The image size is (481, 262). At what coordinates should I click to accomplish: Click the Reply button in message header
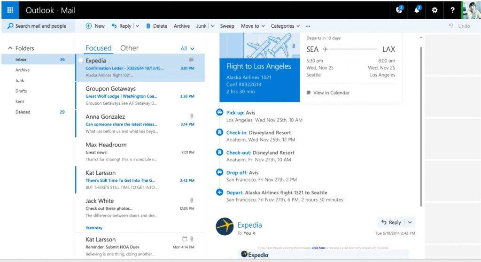(391, 222)
